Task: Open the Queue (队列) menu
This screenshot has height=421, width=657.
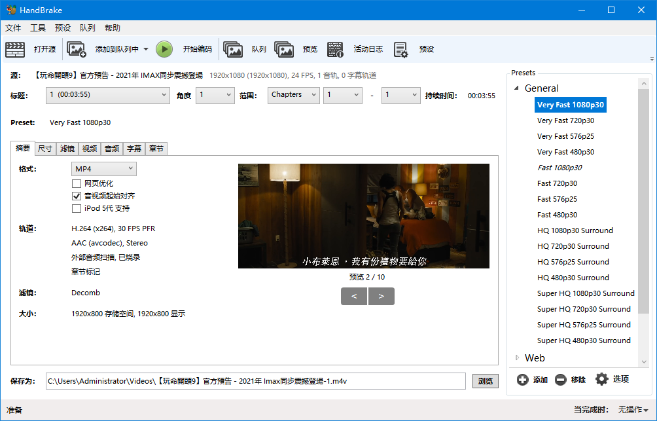Action: point(88,28)
